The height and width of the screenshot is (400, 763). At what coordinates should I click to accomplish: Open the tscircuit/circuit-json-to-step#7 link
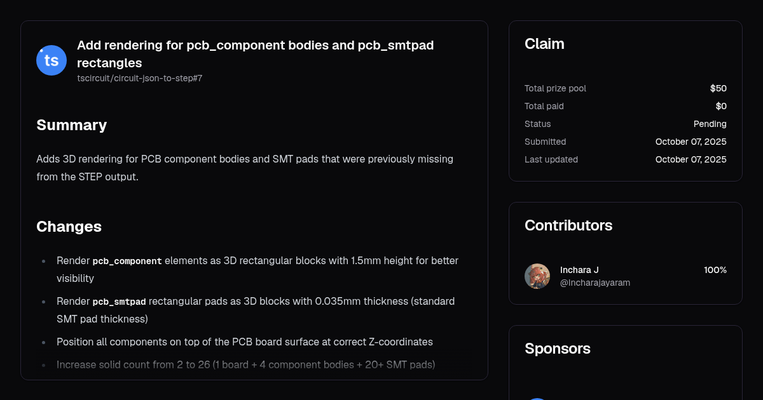(139, 79)
